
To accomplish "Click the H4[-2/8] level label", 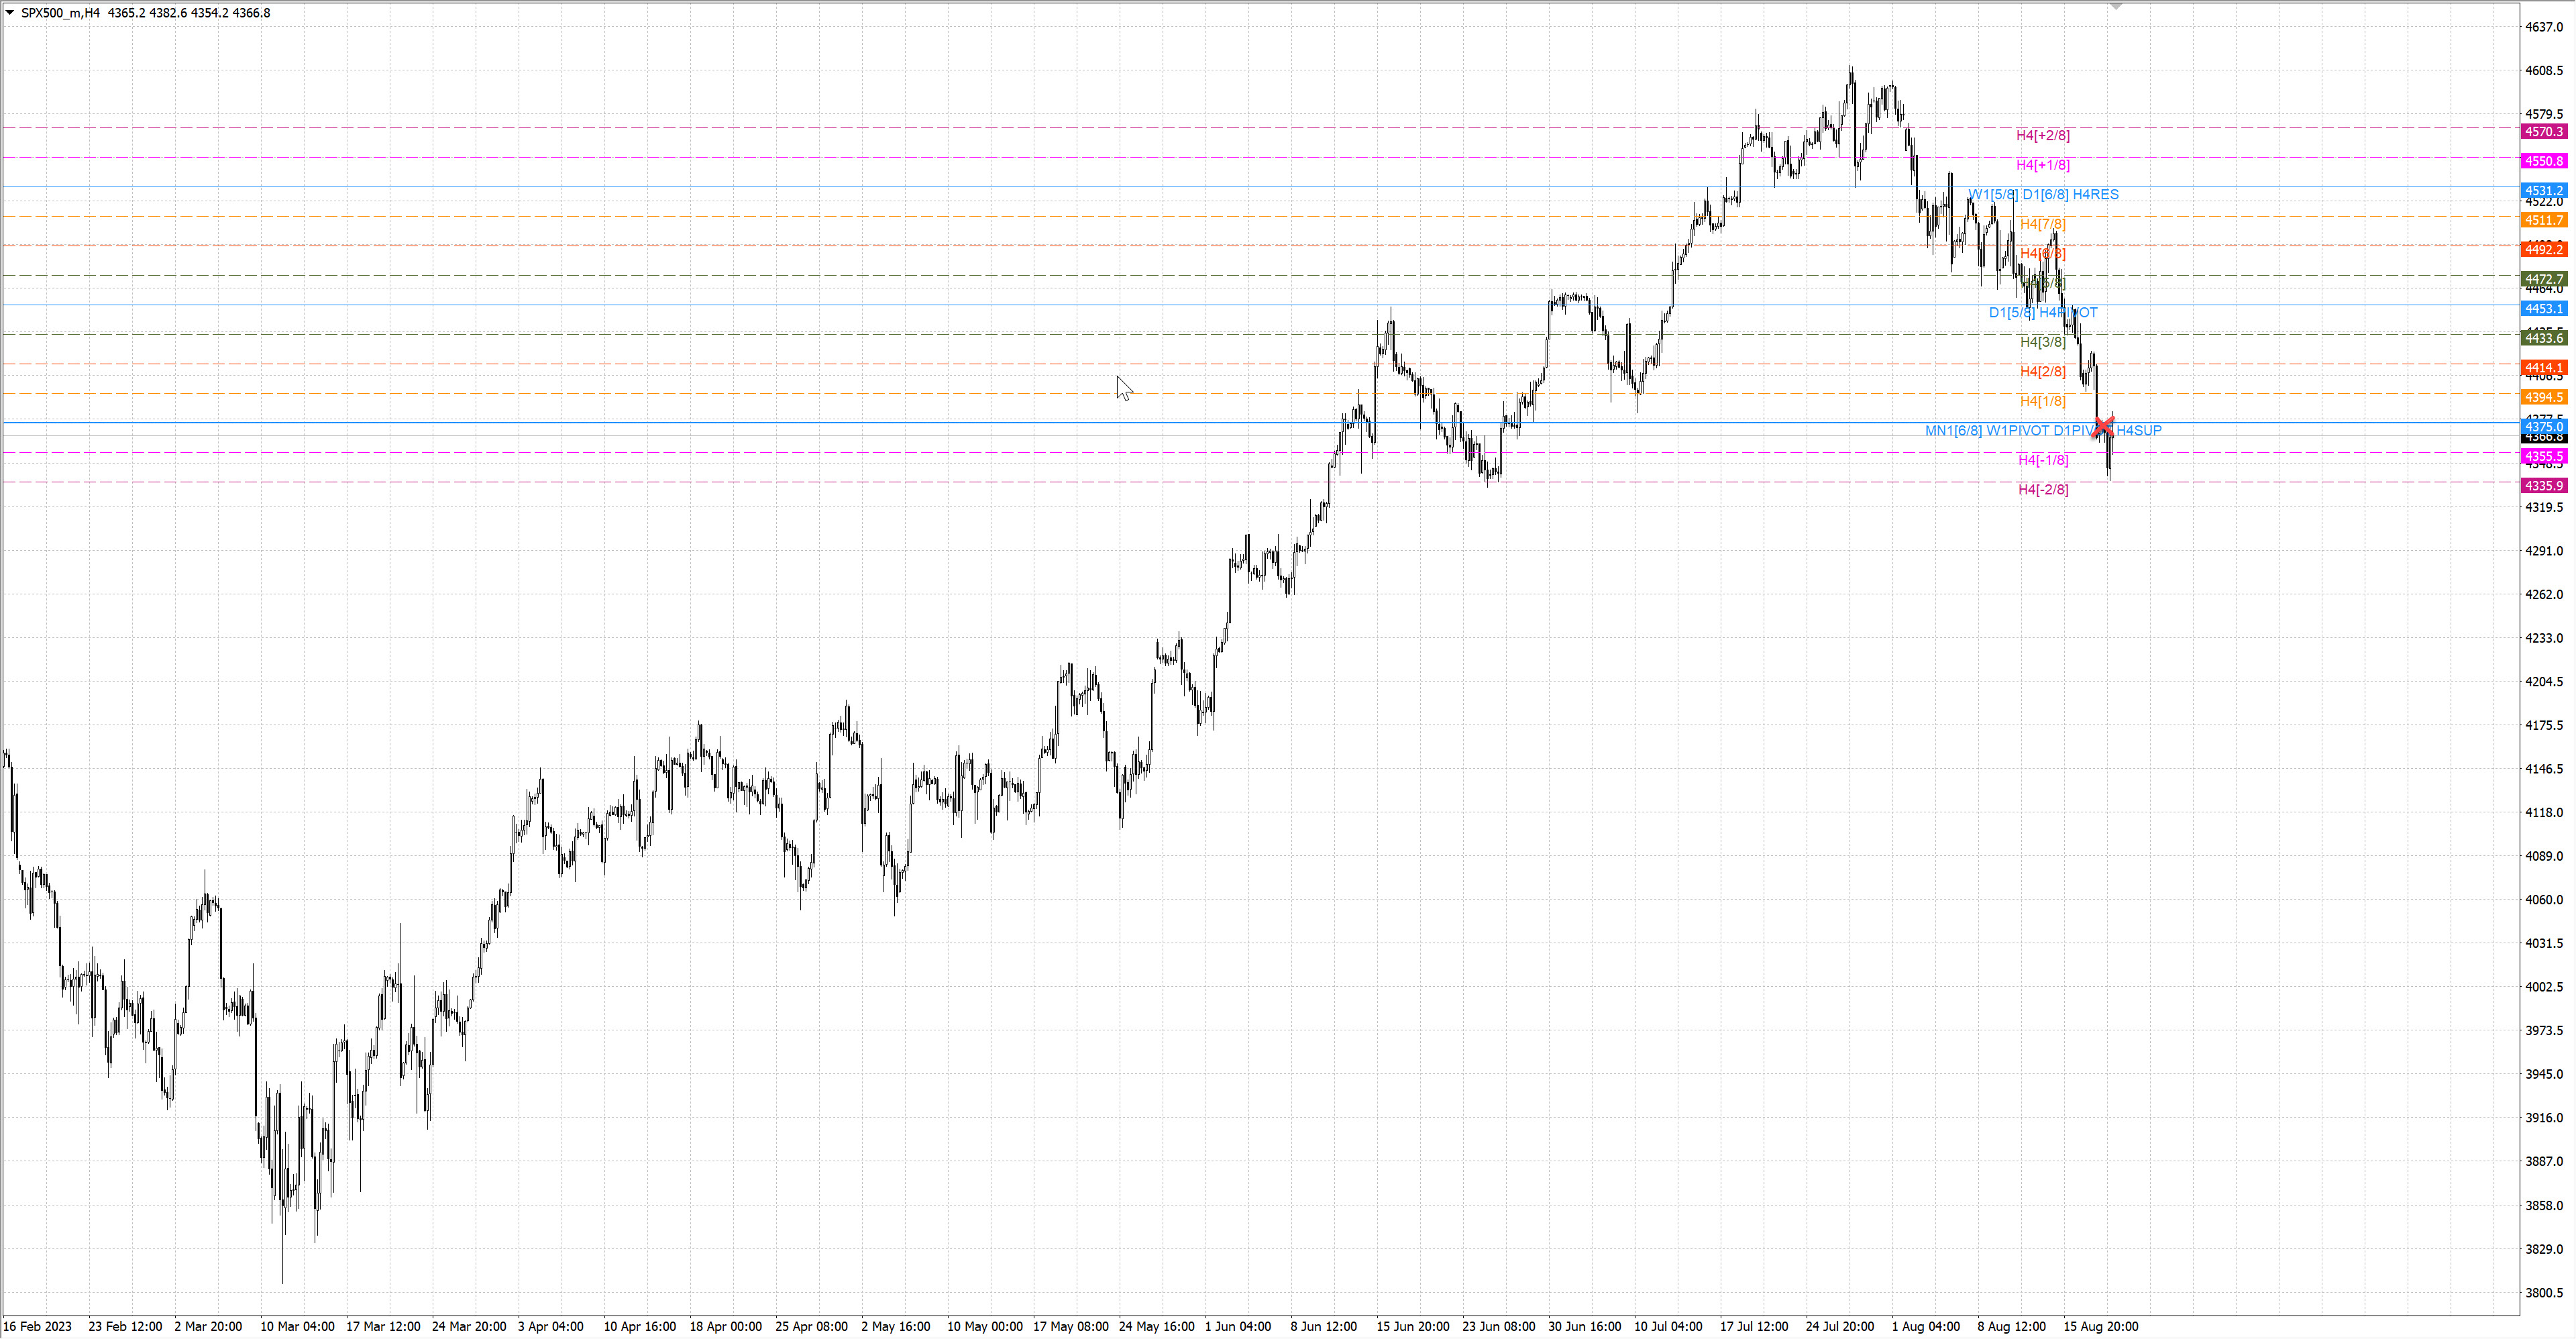I will tap(2042, 489).
